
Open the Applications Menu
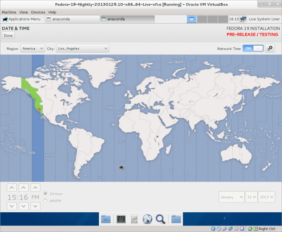coord(21,19)
